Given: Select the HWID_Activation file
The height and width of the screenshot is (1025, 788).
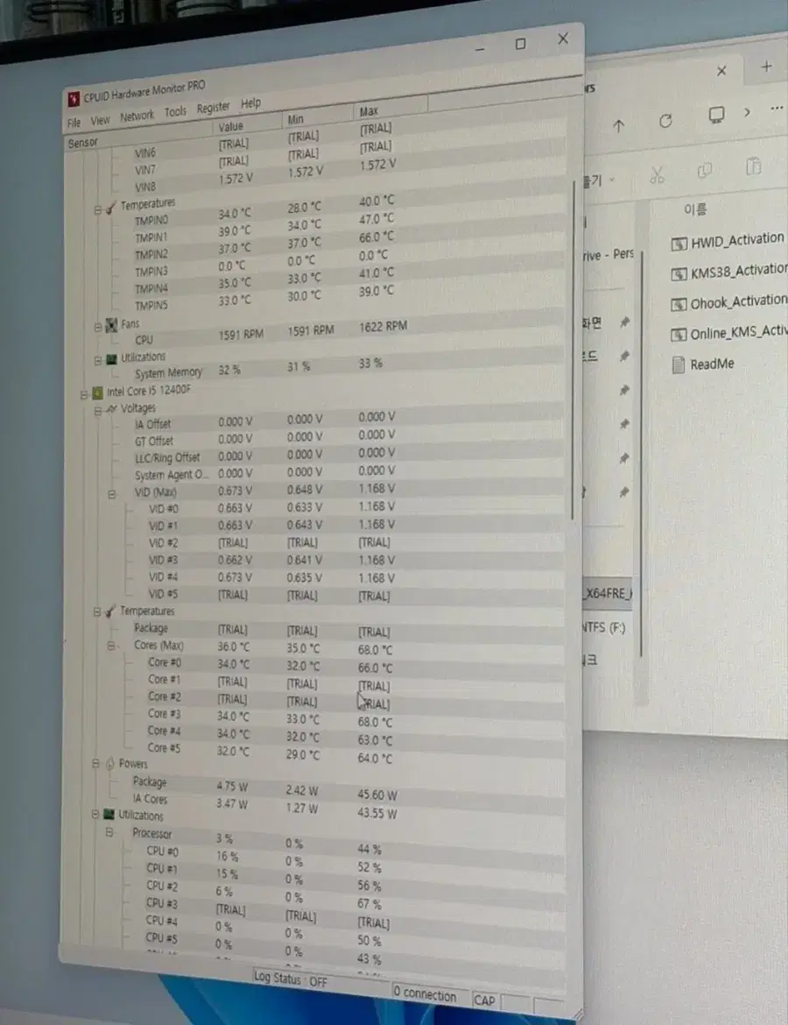Looking at the screenshot, I should (x=728, y=241).
